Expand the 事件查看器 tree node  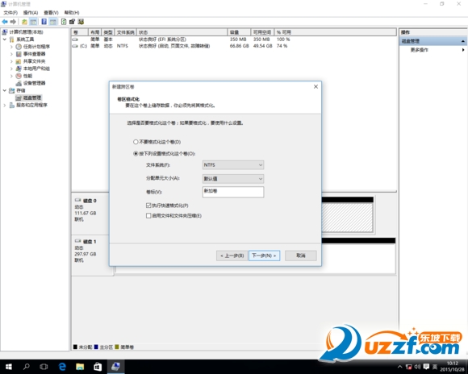(x=11, y=54)
